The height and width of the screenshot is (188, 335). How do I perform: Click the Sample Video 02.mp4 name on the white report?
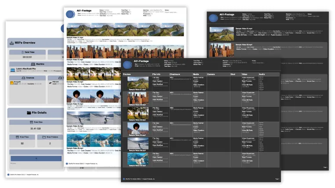point(75,60)
